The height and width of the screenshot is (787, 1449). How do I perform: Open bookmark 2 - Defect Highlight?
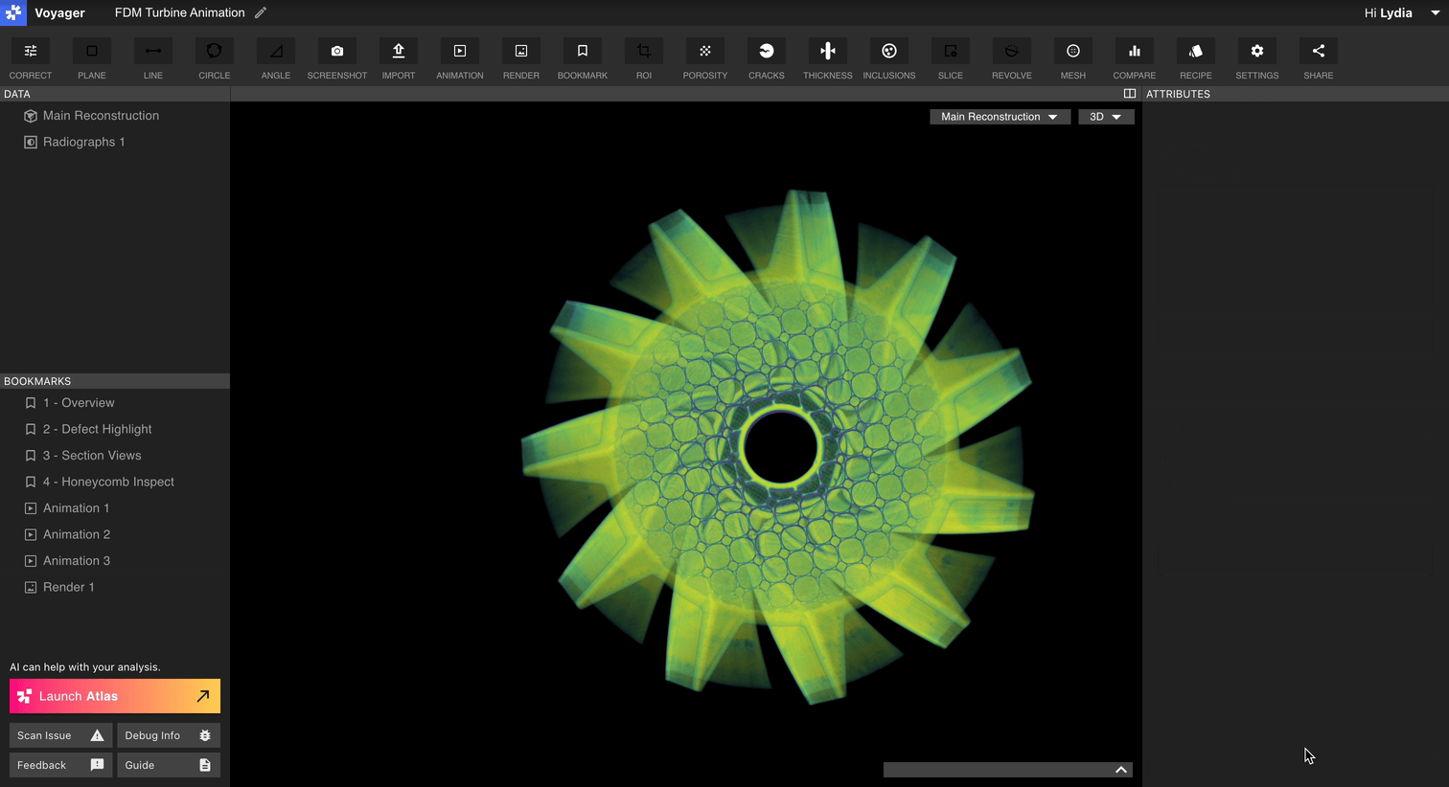coord(97,429)
